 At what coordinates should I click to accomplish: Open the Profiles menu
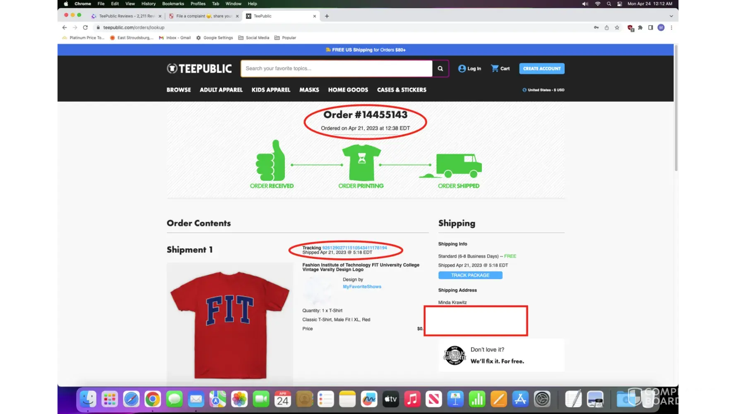coord(198,4)
